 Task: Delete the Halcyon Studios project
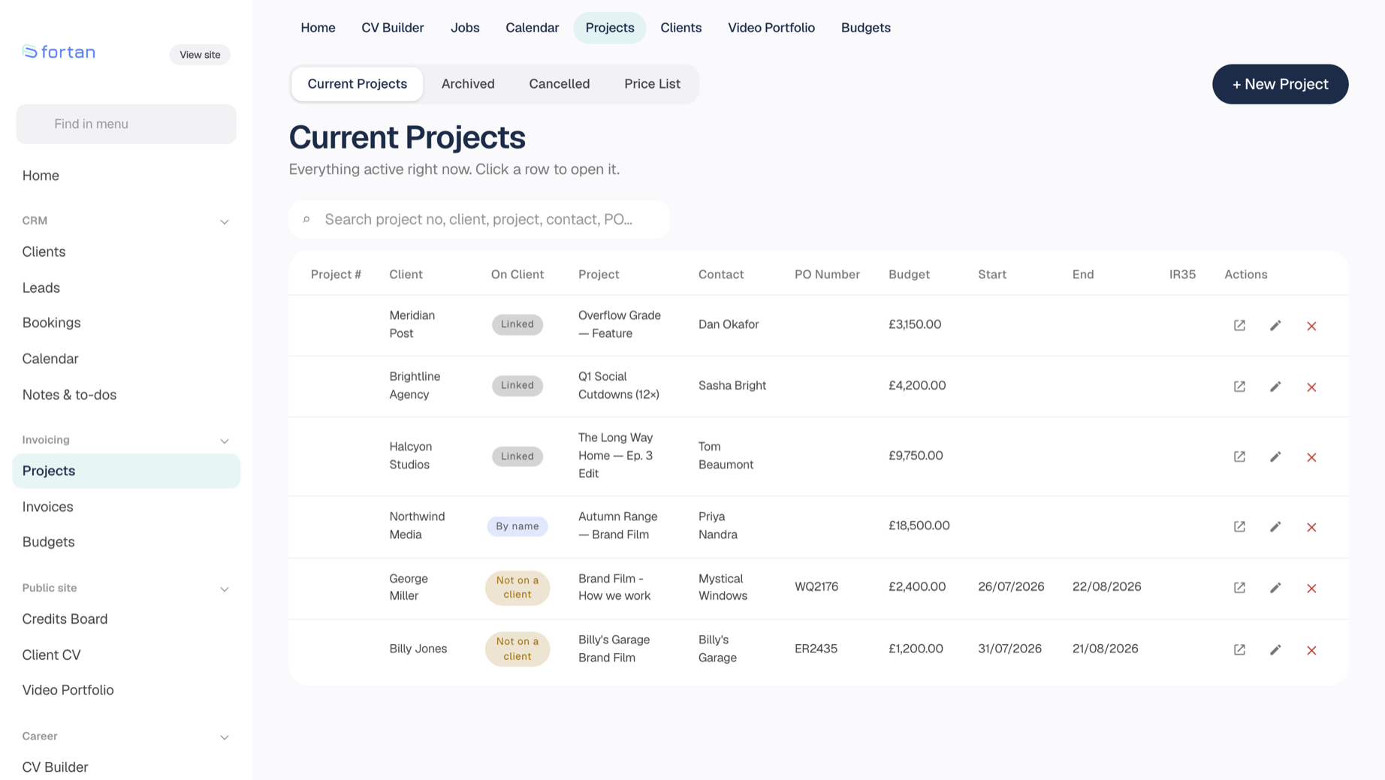pos(1311,457)
